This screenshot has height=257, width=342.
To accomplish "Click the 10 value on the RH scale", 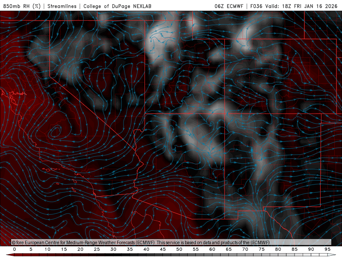I will click(x=47, y=249).
